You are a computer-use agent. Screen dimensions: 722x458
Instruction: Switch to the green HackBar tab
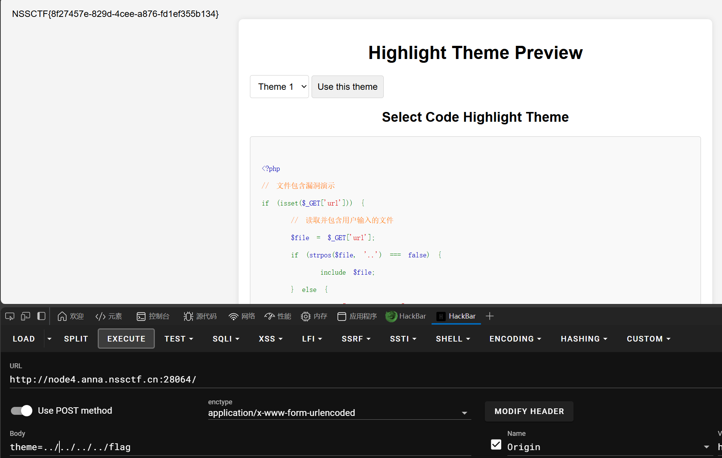406,316
